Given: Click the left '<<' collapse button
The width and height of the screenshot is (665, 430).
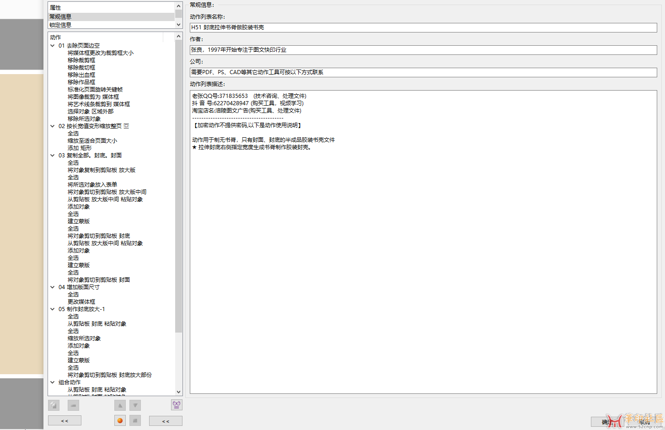Looking at the screenshot, I should click(64, 420).
